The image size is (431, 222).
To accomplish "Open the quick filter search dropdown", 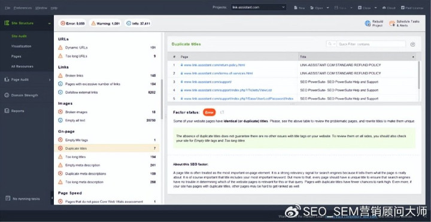I will (x=331, y=44).
